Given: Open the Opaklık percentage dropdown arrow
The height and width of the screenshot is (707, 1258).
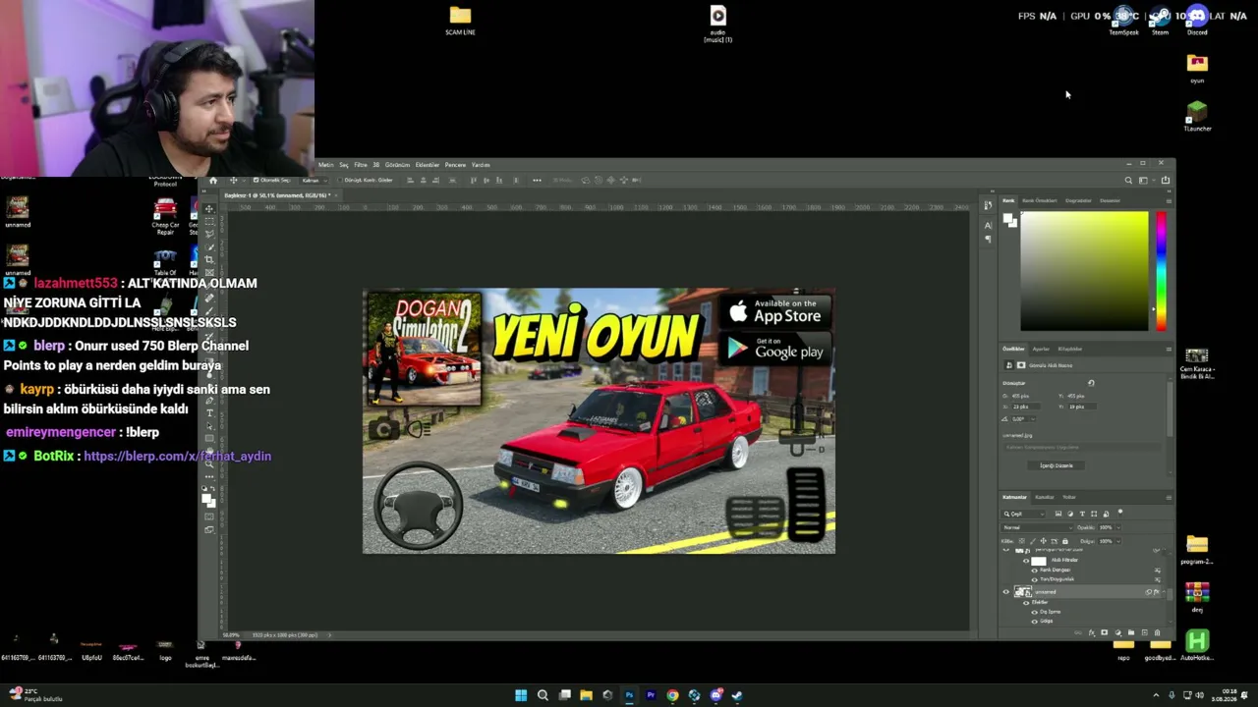Looking at the screenshot, I should pos(1119,527).
